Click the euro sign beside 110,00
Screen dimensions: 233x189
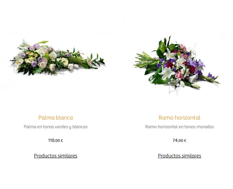tap(62, 141)
